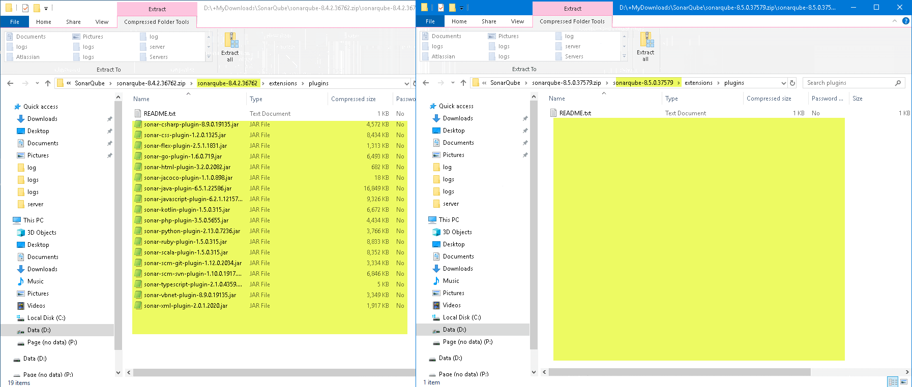Click properties quick-access icon in left title bar
This screenshot has width=912, height=387.
point(25,8)
